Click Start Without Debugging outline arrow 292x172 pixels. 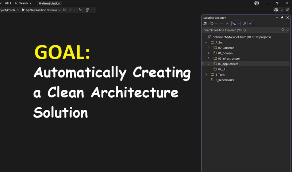65,10
